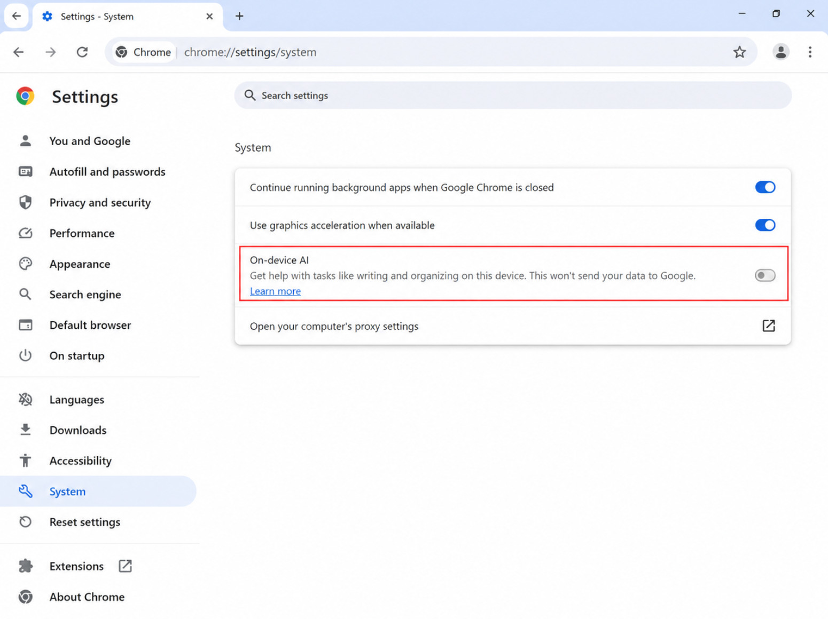Image resolution: width=828 pixels, height=619 pixels.
Task: Open Performance settings
Action: 82,233
